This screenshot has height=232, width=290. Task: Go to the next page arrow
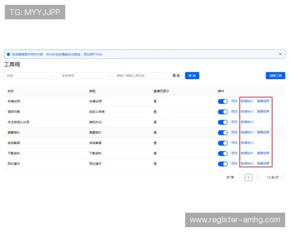[x=257, y=177]
